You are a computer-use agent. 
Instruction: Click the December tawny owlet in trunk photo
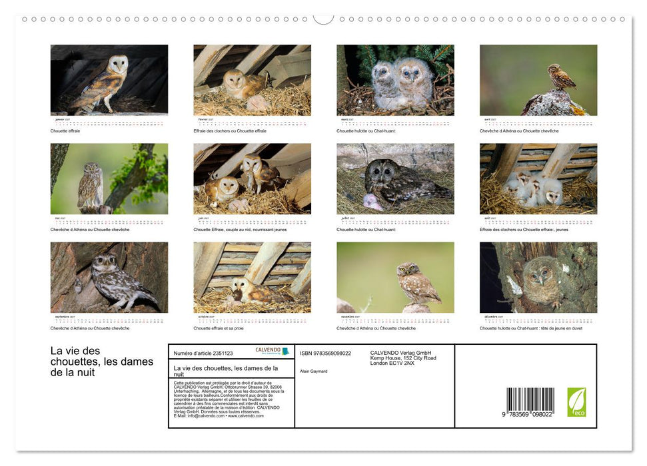click(x=538, y=277)
